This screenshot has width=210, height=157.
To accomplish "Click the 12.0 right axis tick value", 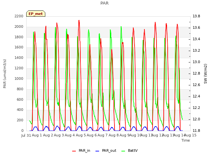I will coord(196,119).
